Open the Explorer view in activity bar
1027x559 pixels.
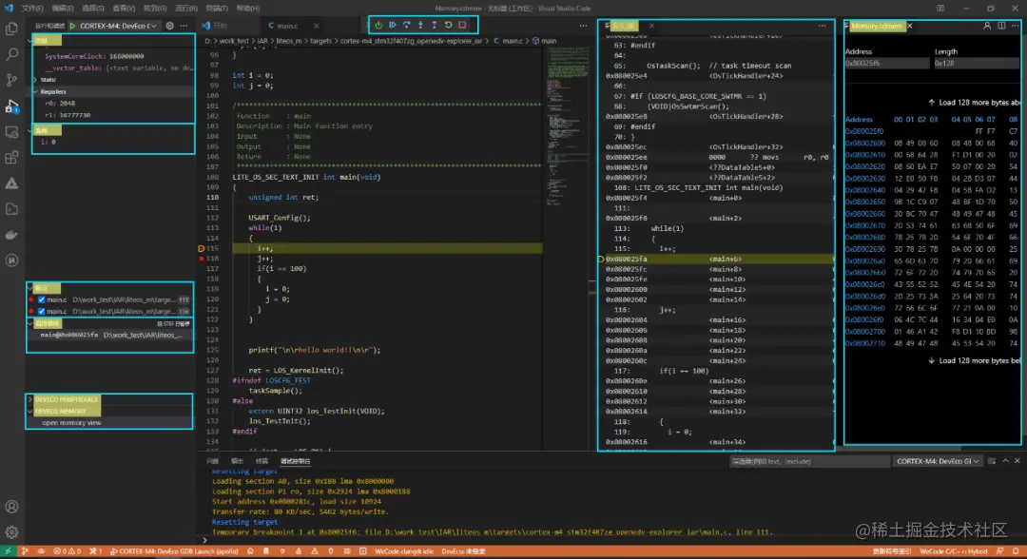coord(11,29)
